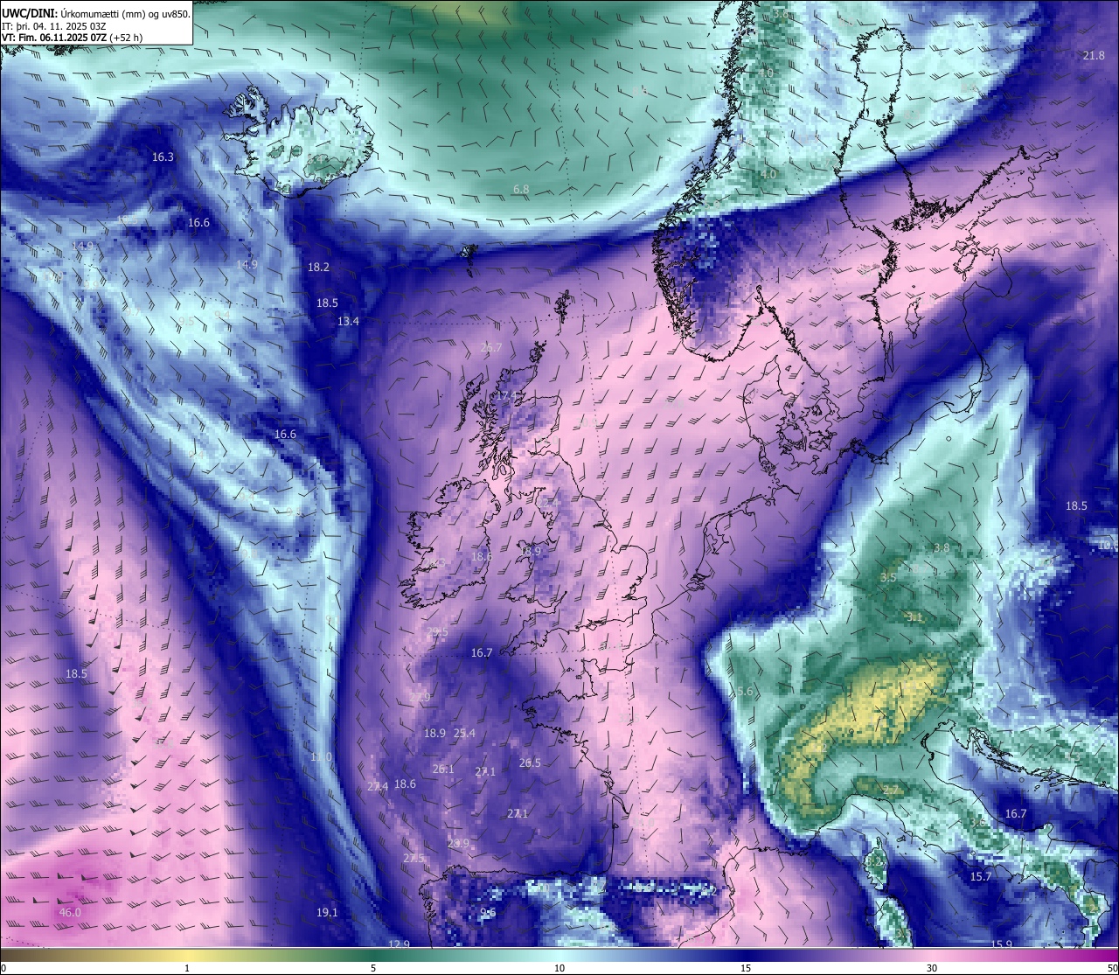Click the 29.5 value south of Ireland

437,633
